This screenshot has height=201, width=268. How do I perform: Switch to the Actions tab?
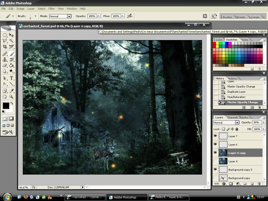[x=232, y=78]
